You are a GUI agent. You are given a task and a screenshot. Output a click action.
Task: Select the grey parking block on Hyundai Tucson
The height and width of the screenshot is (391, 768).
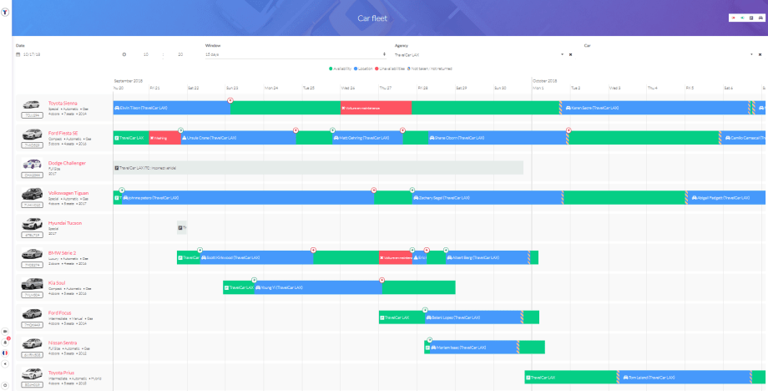pos(182,227)
